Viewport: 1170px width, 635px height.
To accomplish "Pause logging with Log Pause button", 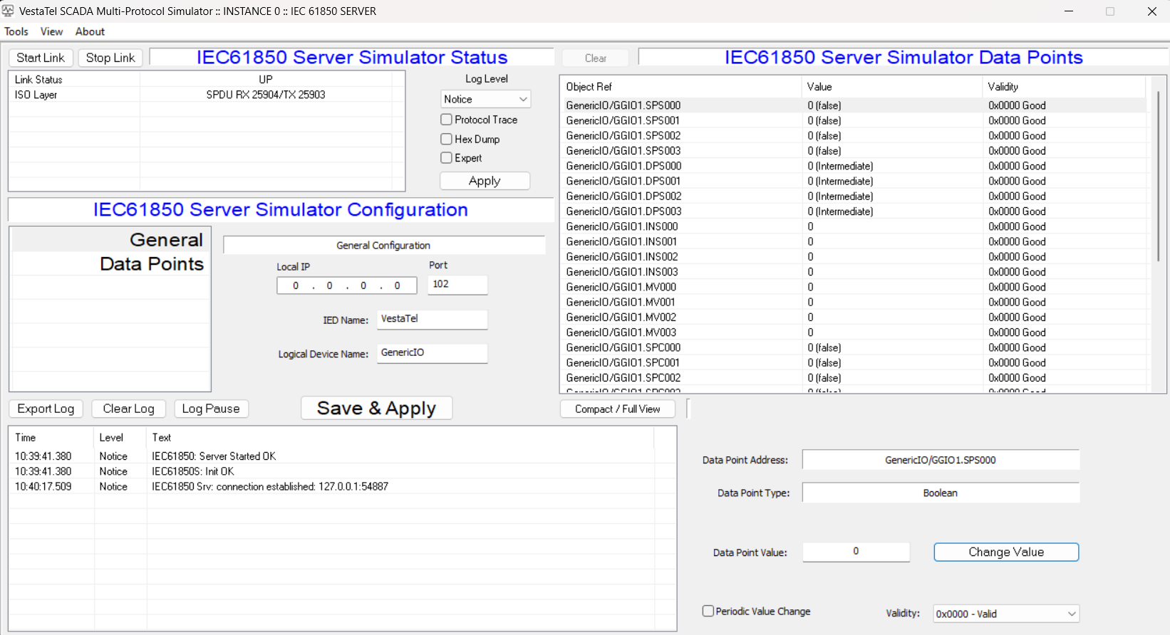I will tap(210, 409).
